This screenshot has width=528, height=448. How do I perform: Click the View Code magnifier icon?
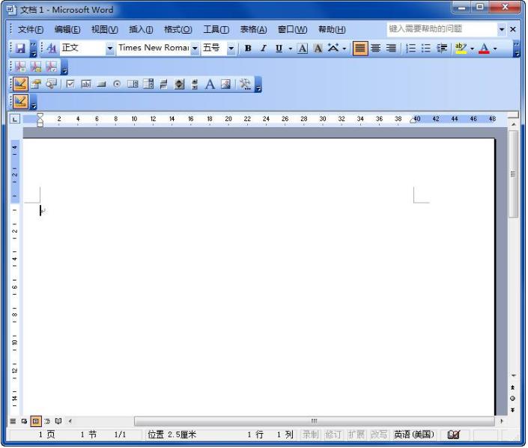tap(51, 84)
